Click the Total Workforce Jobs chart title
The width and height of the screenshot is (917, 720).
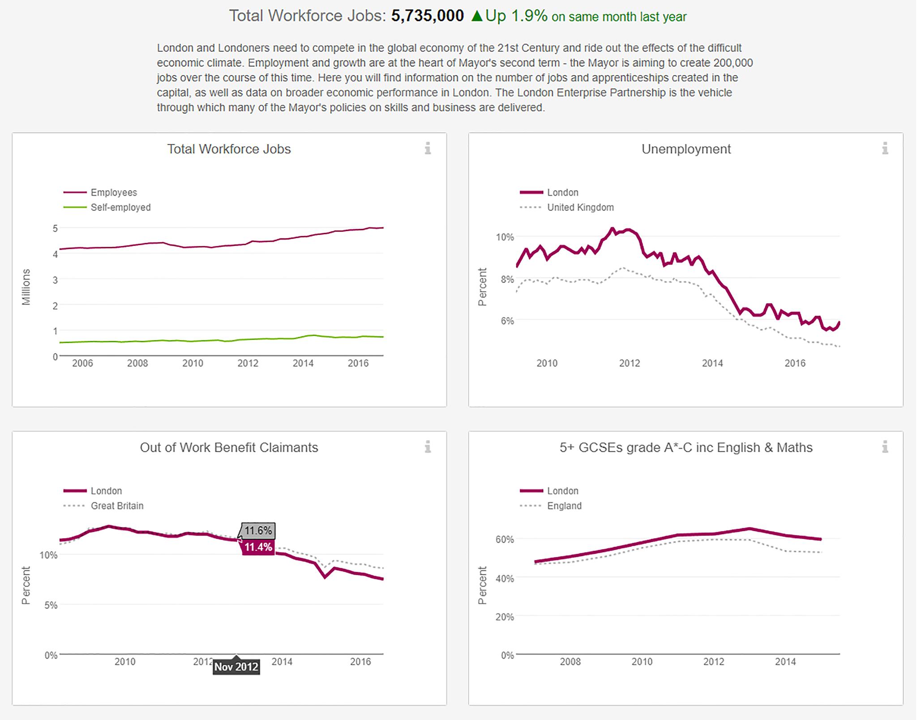pos(229,149)
